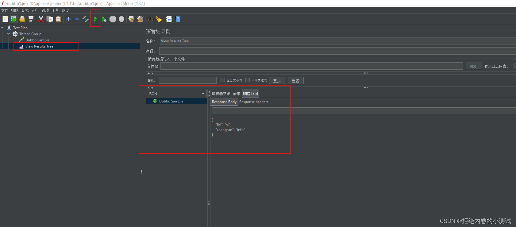
Task: Click the 重置 reset button
Action: click(x=296, y=80)
